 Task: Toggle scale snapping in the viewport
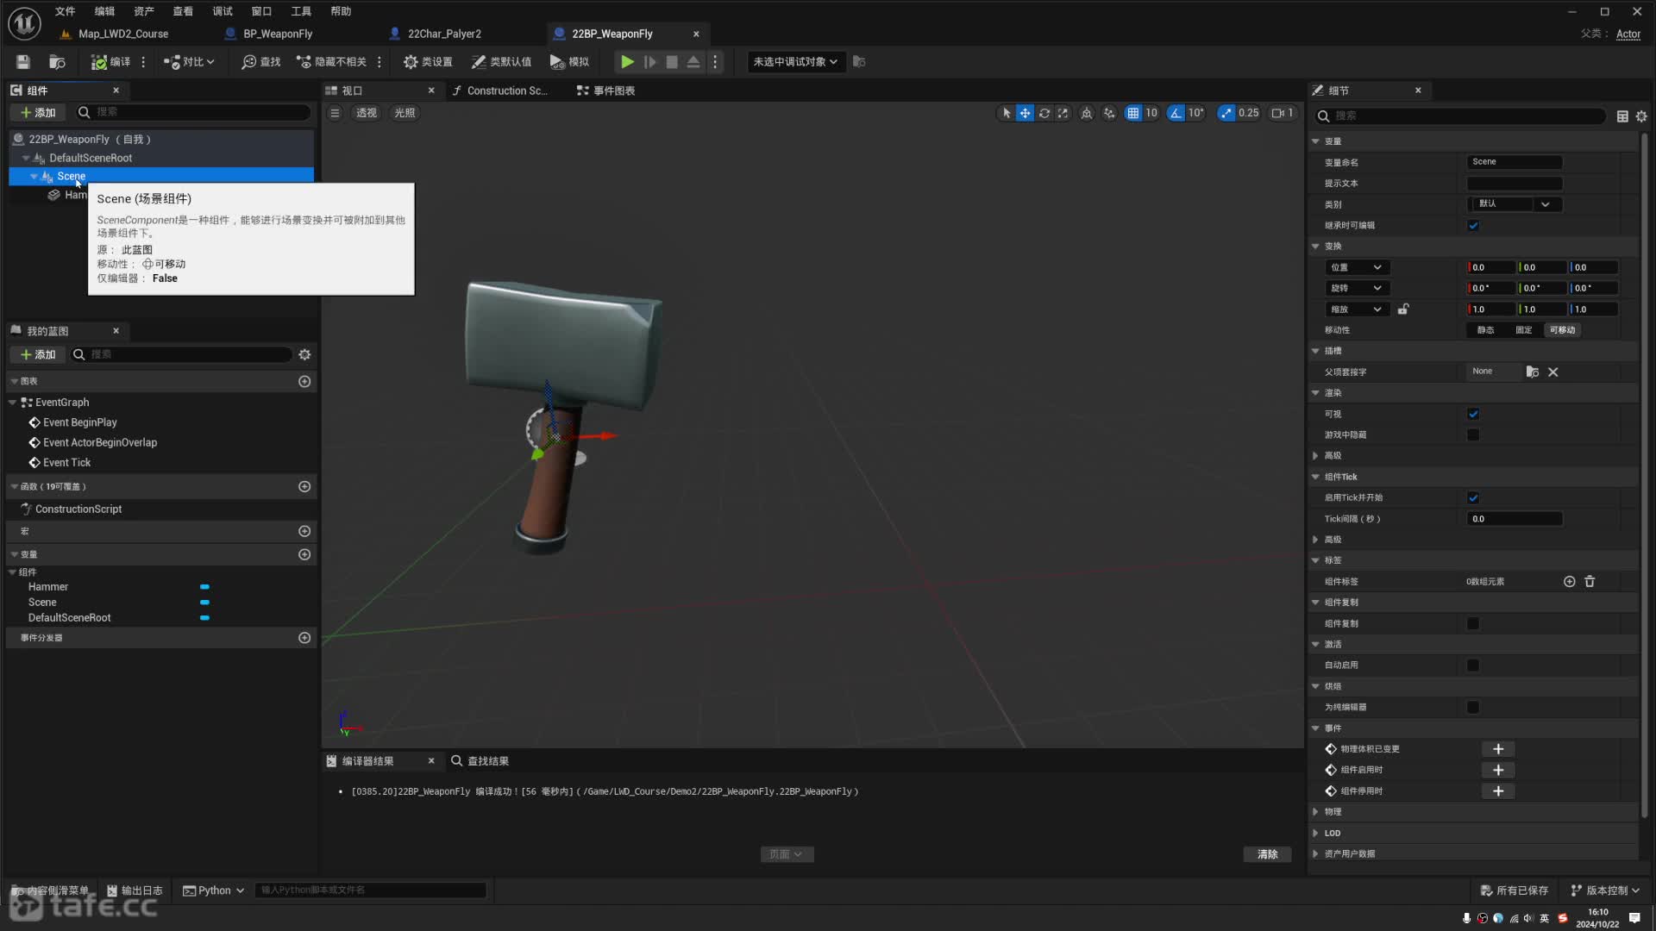click(x=1226, y=113)
